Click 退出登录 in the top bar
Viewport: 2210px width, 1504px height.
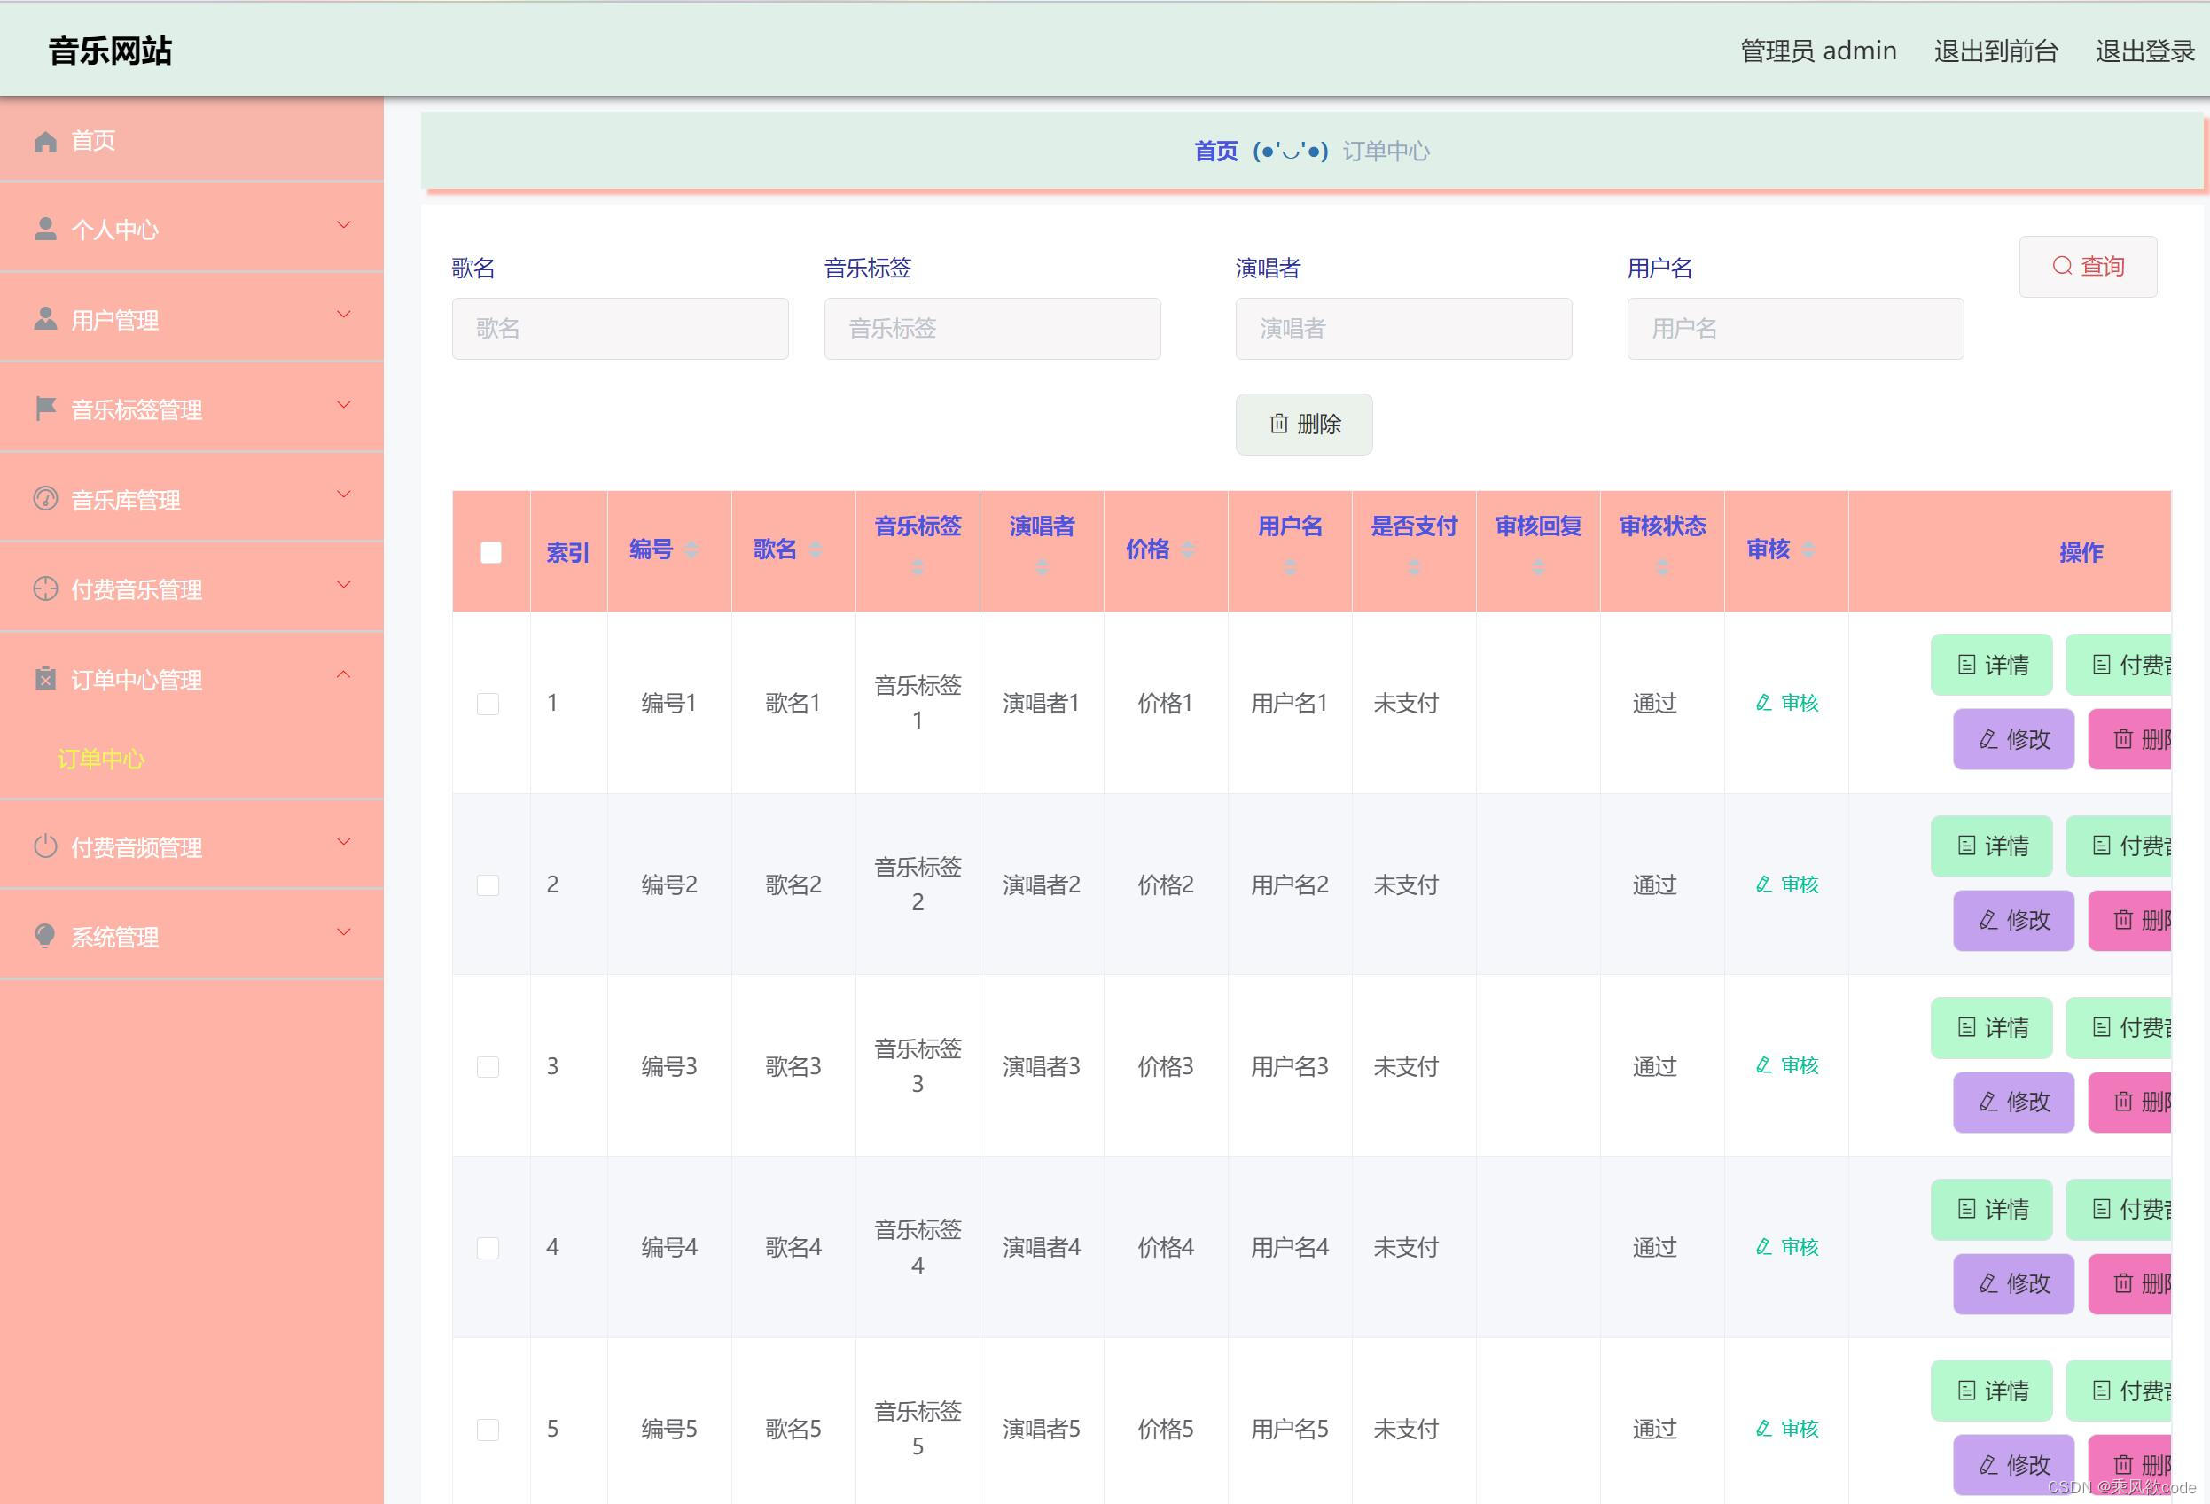point(2144,51)
